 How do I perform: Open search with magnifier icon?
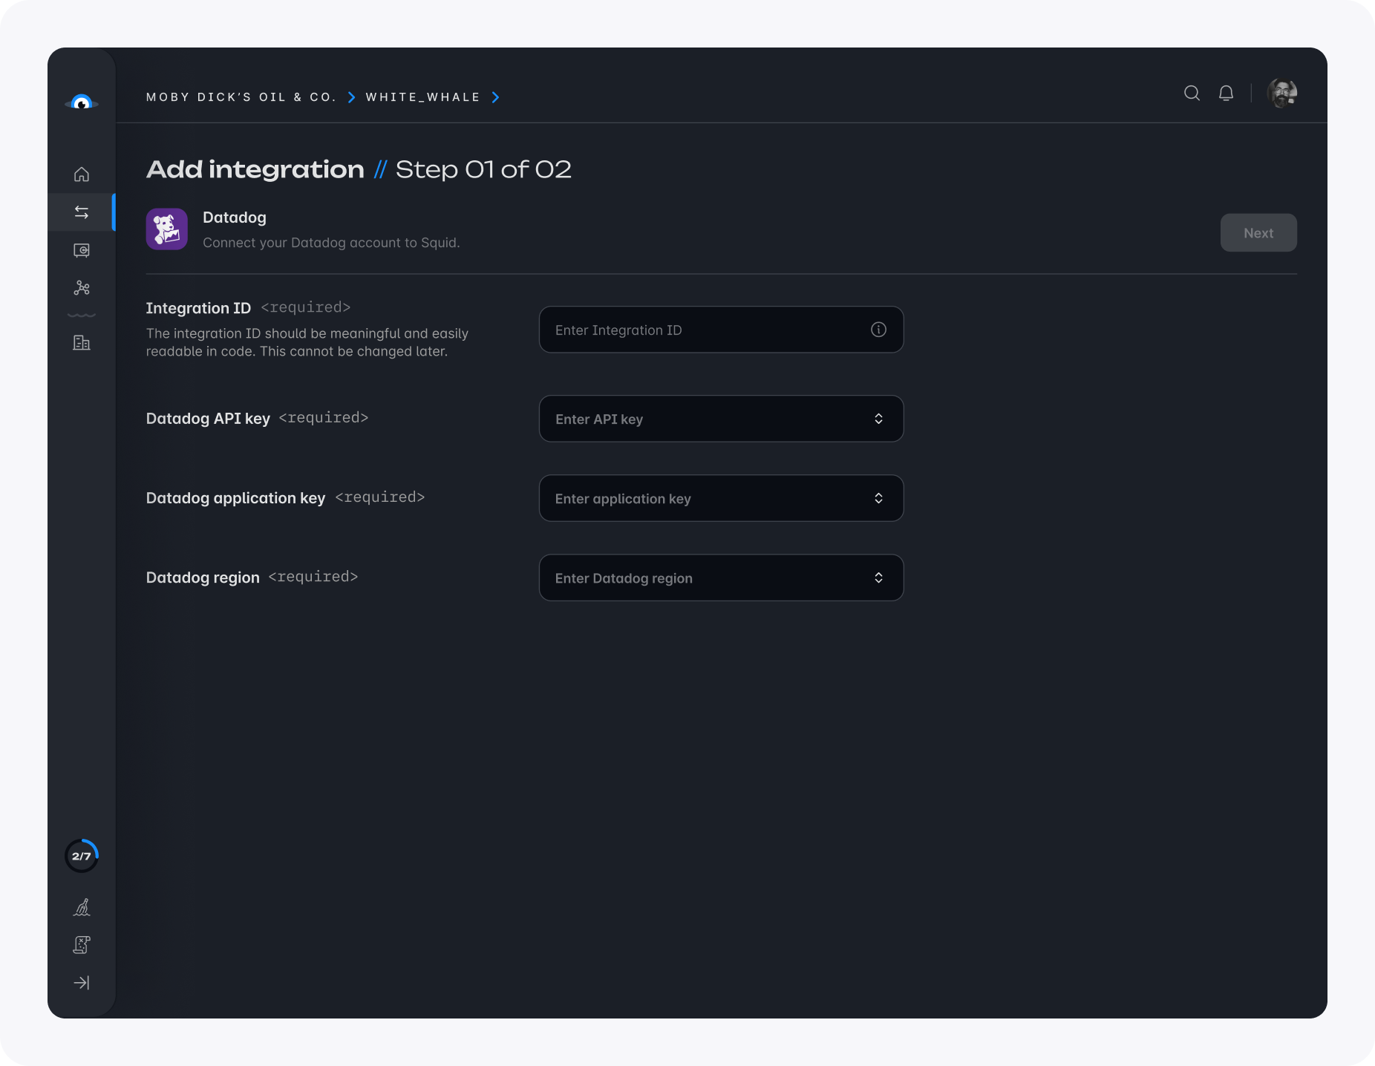(x=1192, y=93)
